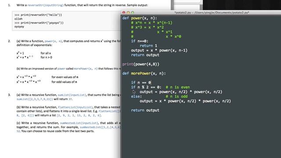Image resolution: width=281 pixels, height=158 pixels.
Task: Click 'reverseStr(inputString)' in question 1
Action: pos(45,5)
